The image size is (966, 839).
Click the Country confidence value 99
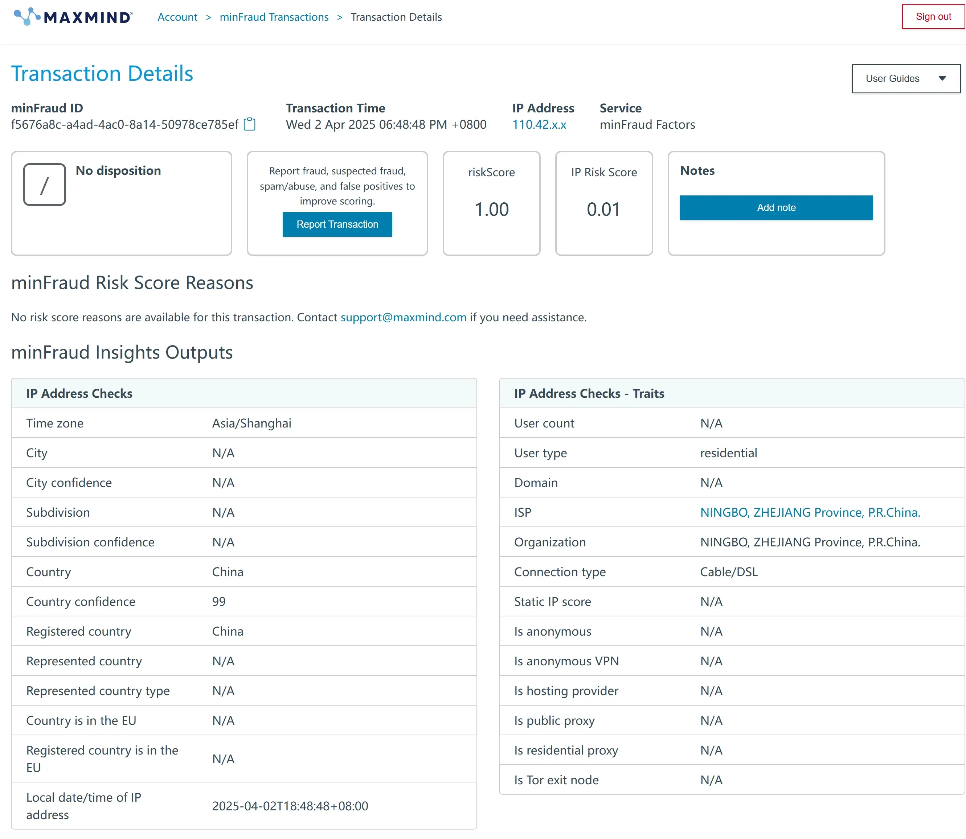[219, 602]
